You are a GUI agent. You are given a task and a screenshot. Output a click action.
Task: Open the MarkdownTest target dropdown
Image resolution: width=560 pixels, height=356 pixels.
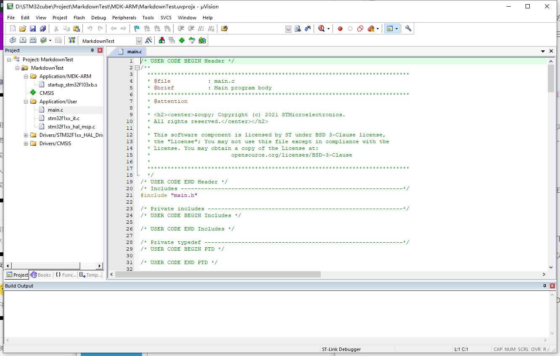139,41
